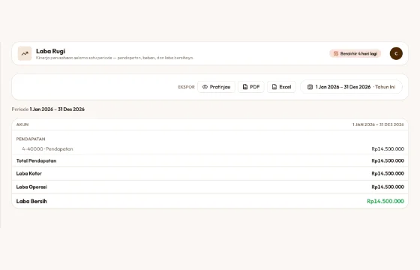This screenshot has width=420, height=270.
Task: Click the AKUN column header
Action: (22, 124)
